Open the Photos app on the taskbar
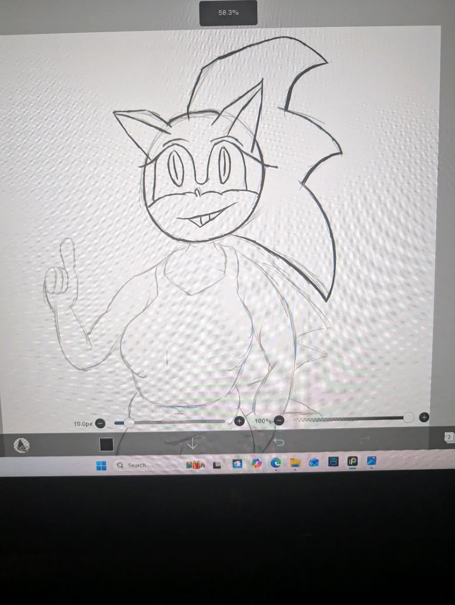This screenshot has width=455, height=605. [371, 461]
